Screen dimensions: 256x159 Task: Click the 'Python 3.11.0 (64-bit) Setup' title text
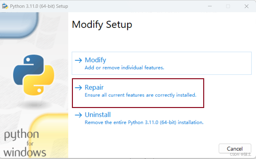tap(39, 6)
